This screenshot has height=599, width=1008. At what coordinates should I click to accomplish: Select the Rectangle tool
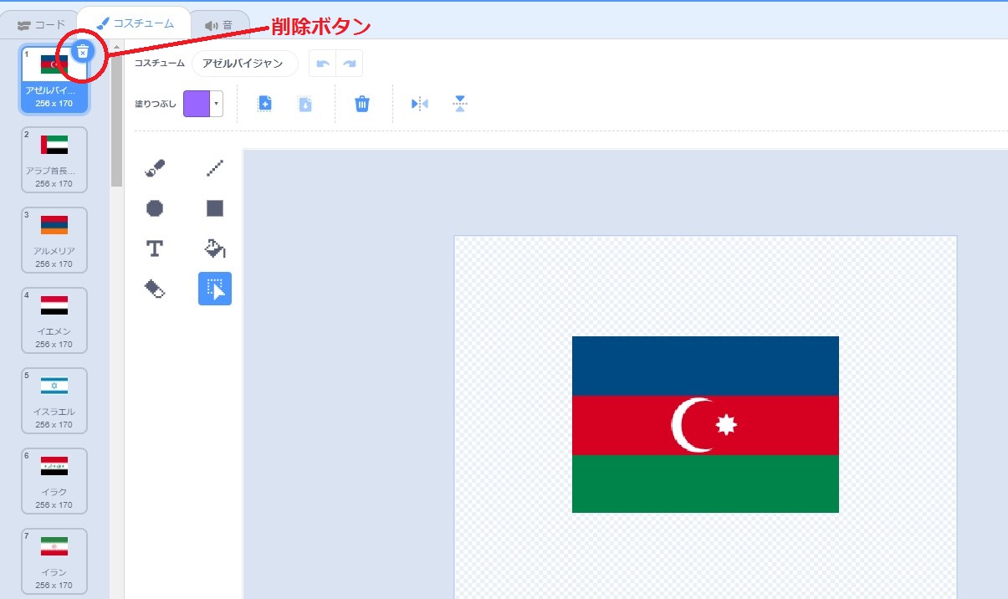[x=215, y=208]
